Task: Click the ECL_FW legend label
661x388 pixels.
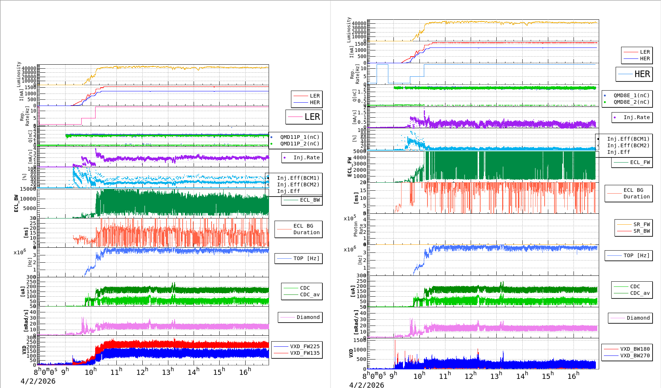Action: tap(640, 162)
